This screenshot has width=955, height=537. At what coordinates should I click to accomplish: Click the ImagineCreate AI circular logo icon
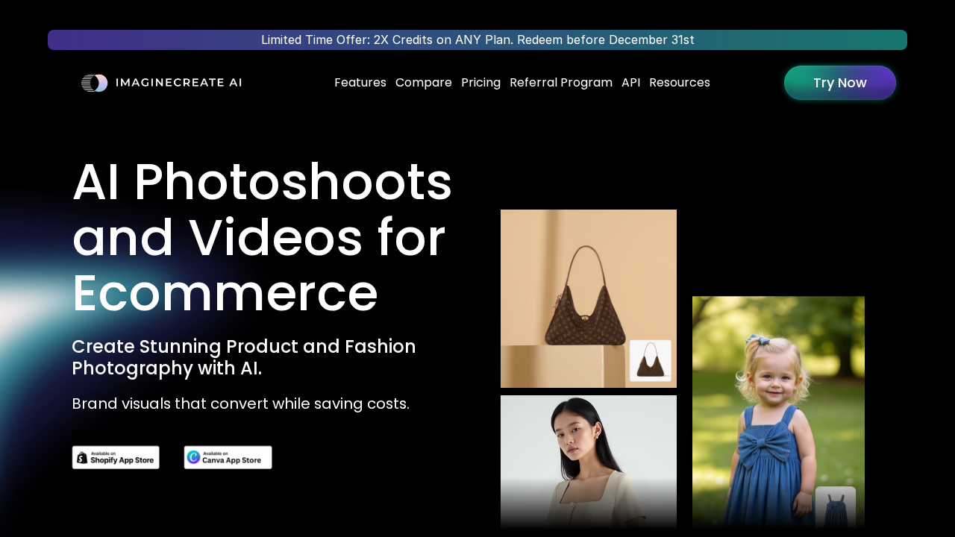(94, 83)
